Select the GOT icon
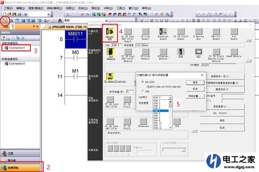This screenshot has height=172, width=259. pyautogui.click(x=198, y=53)
